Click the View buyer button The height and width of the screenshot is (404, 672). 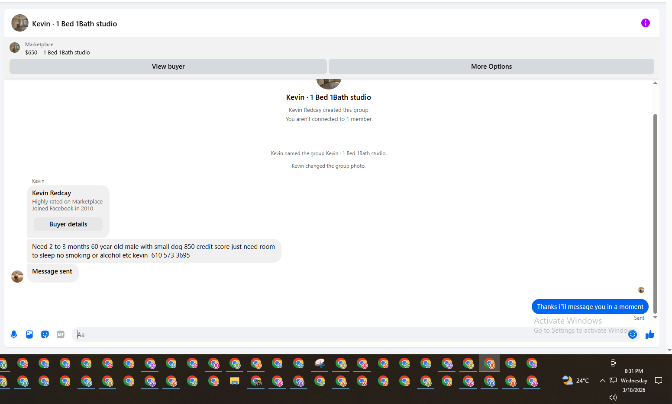coord(168,67)
